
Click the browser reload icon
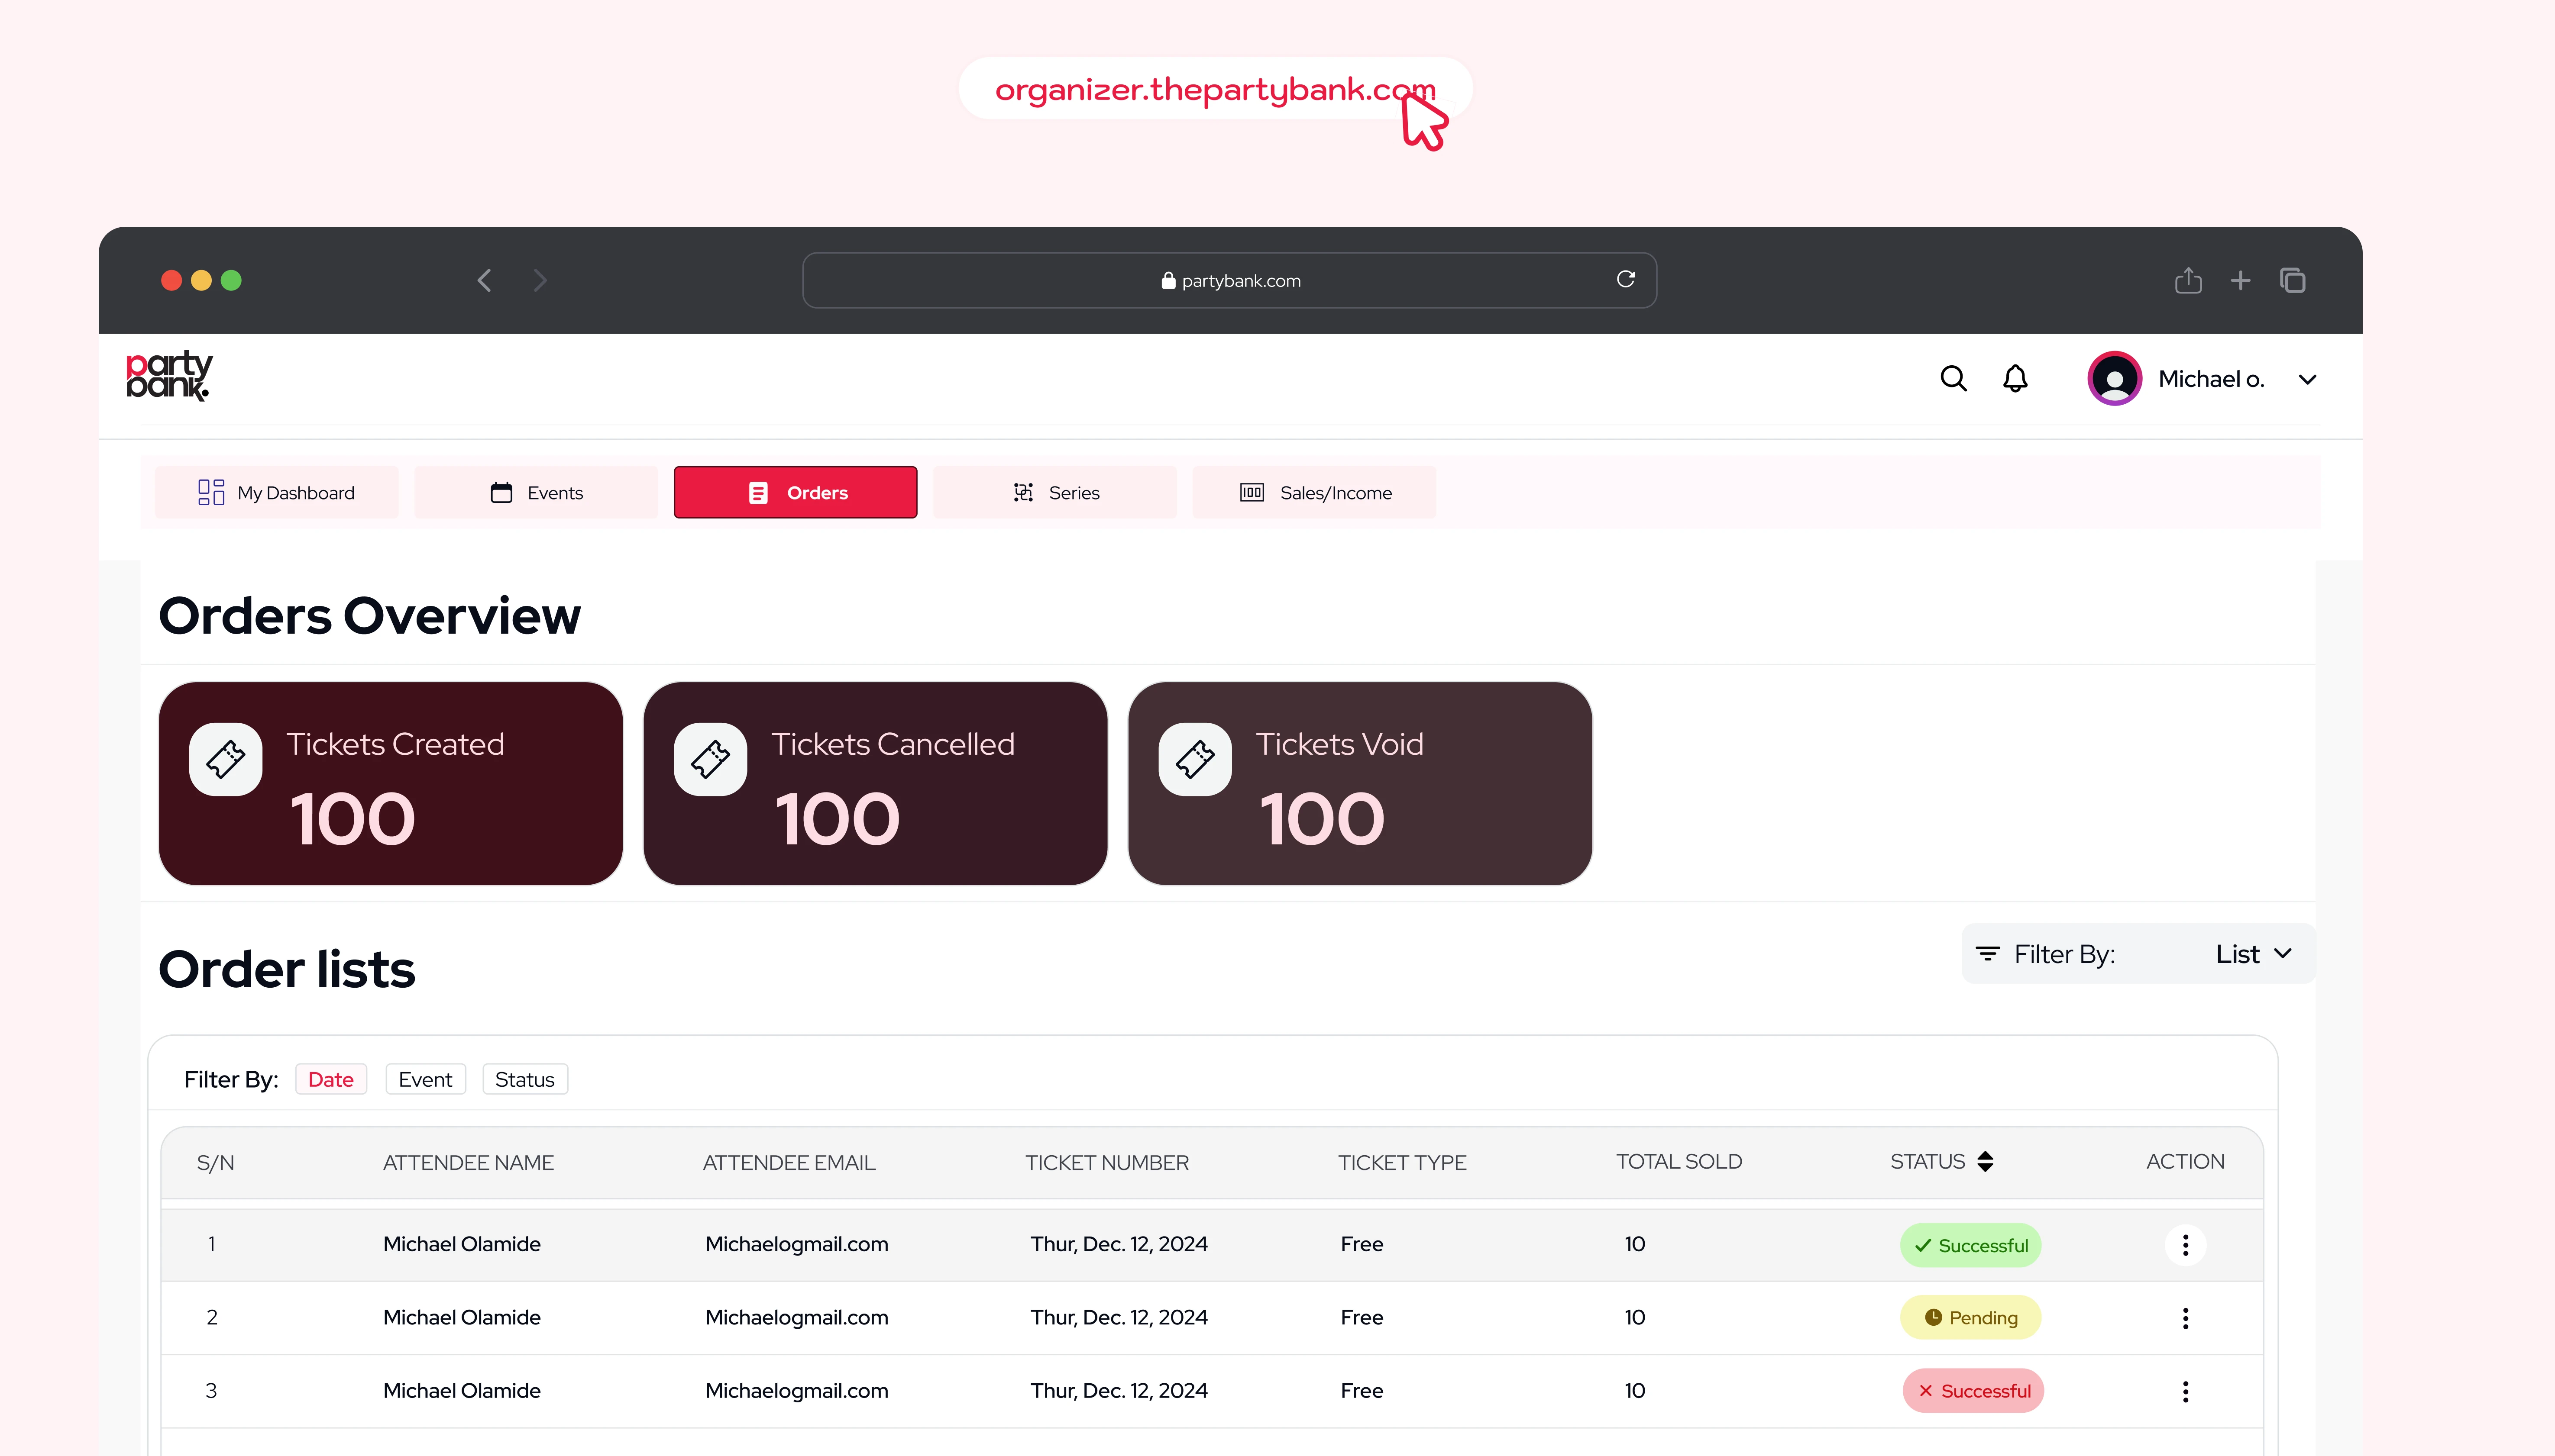pos(1626,279)
